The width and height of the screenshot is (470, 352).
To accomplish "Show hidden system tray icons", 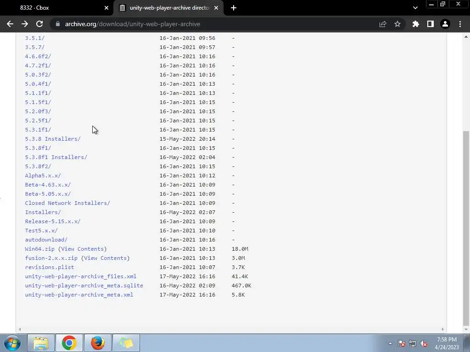I will [390, 343].
